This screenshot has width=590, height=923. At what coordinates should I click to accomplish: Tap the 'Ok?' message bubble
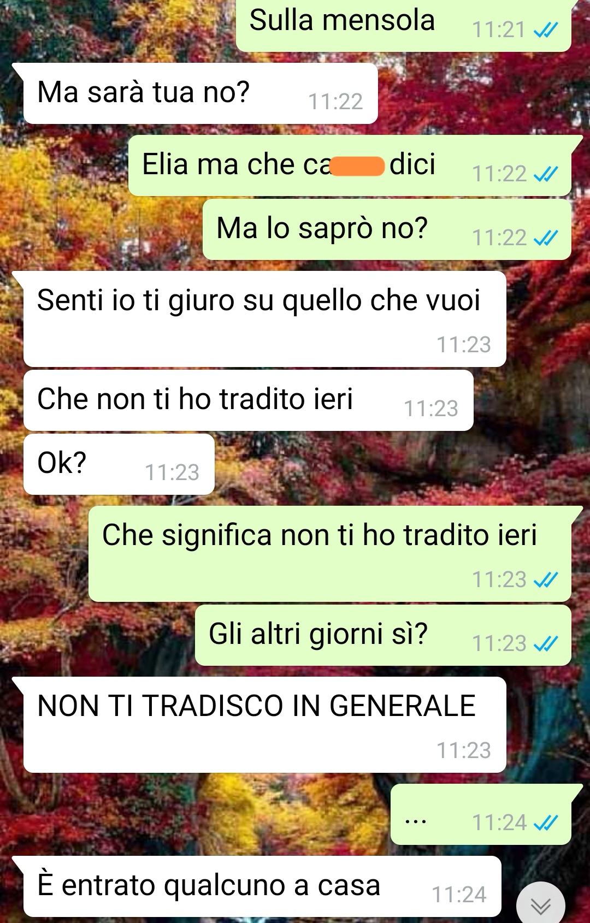pyautogui.click(x=119, y=464)
